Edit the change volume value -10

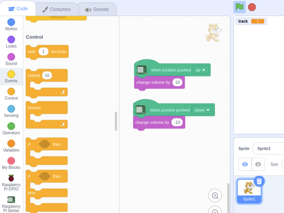[x=177, y=122]
